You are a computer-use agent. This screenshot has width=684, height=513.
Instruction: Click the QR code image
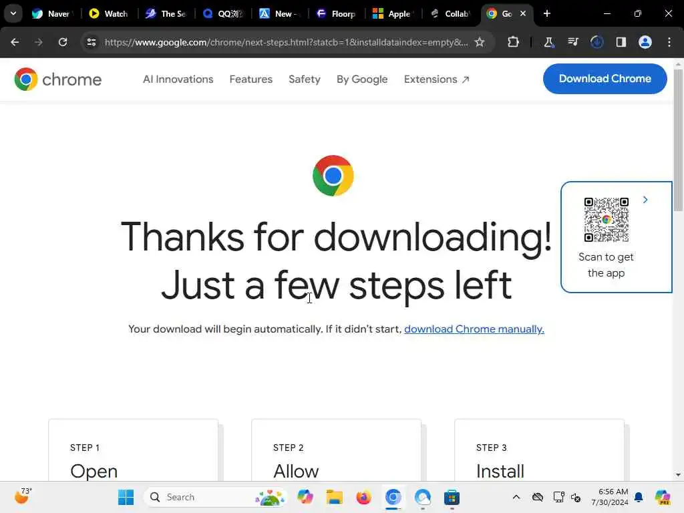point(607,219)
